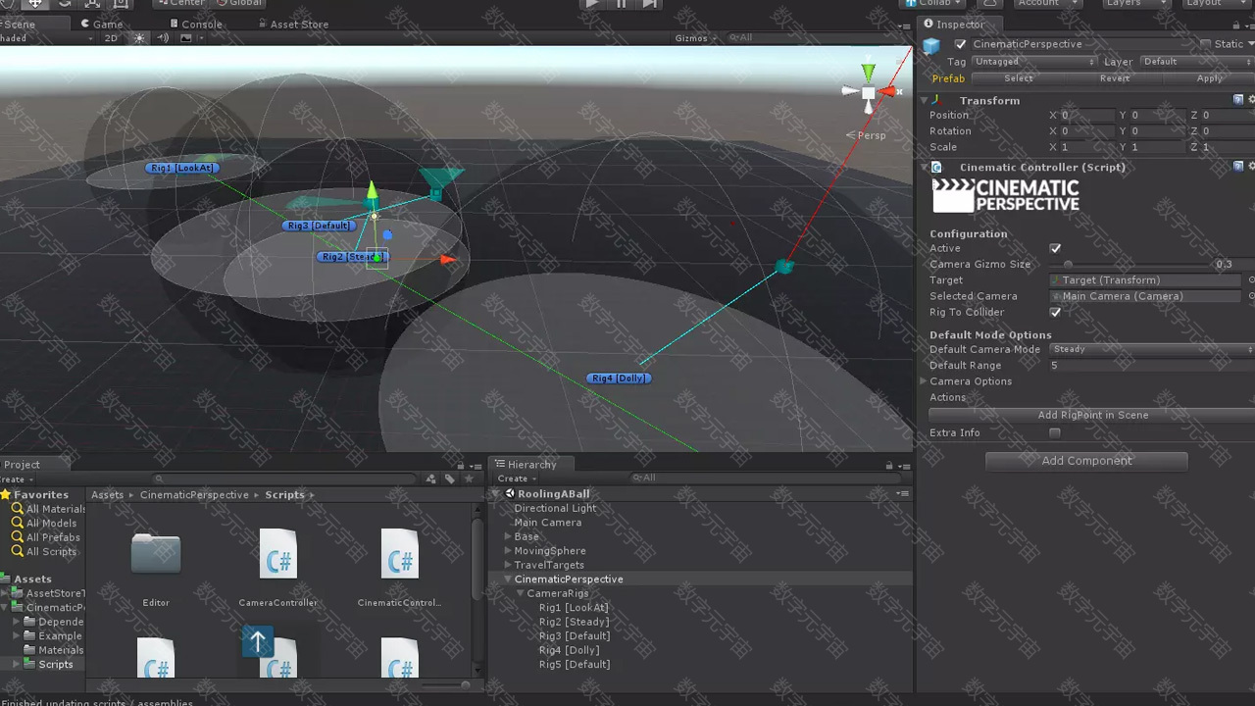Click the Add Component button
This screenshot has width=1255, height=706.
tap(1086, 461)
